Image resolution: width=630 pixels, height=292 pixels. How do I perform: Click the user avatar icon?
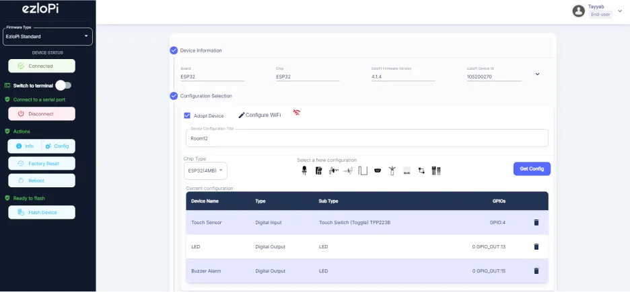click(579, 11)
